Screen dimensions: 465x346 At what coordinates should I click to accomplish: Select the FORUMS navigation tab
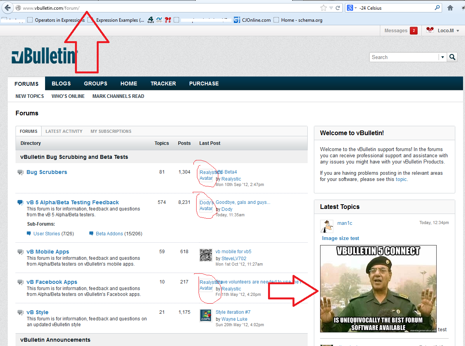[26, 83]
